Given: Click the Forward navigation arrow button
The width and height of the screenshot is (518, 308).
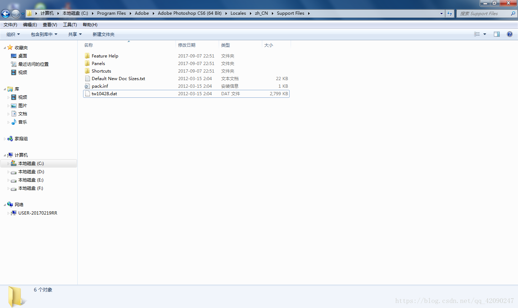Looking at the screenshot, I should (15, 14).
